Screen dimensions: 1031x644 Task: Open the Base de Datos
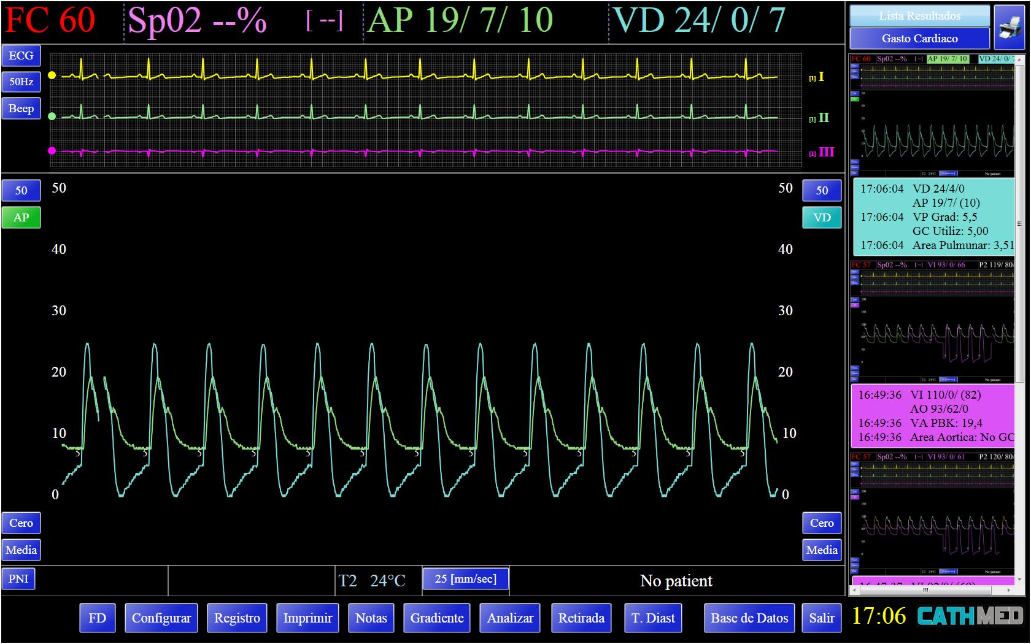[x=749, y=618]
